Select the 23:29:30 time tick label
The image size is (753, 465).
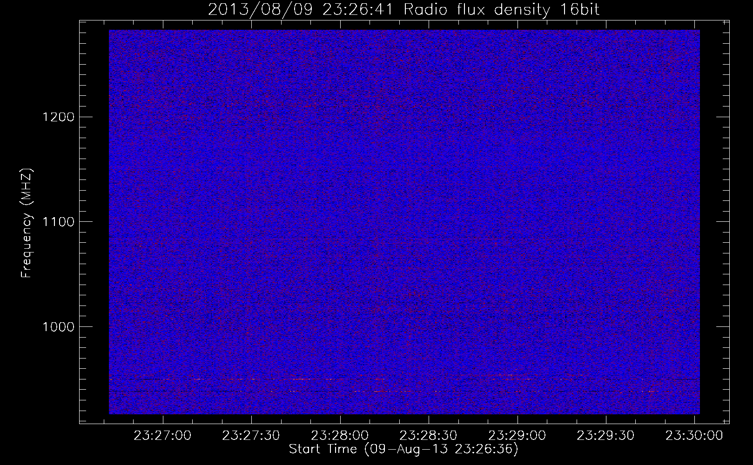point(606,436)
